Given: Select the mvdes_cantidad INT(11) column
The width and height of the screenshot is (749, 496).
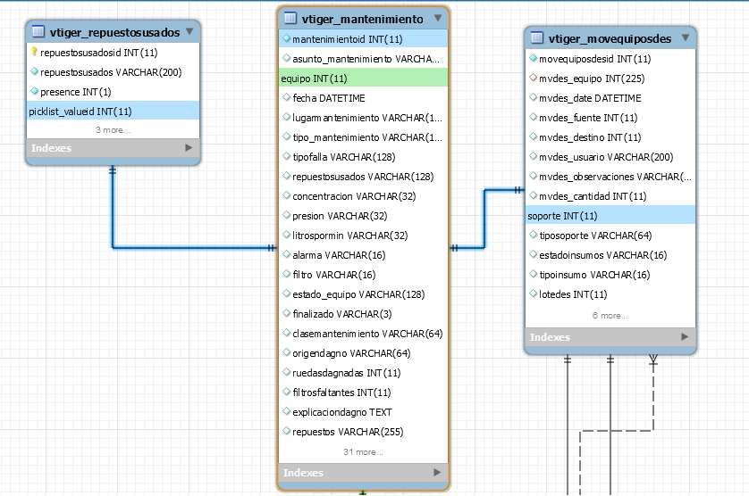Looking at the screenshot, I should pyautogui.click(x=610, y=196).
